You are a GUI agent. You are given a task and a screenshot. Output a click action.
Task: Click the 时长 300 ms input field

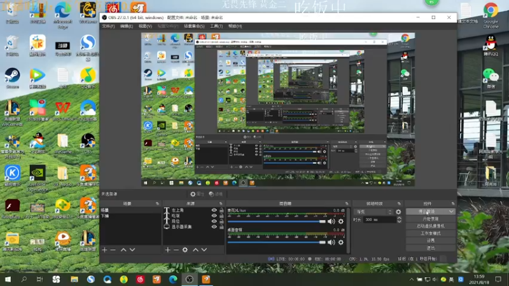[x=379, y=220]
